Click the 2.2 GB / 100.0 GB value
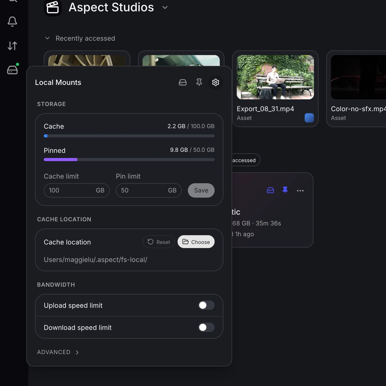The width and height of the screenshot is (386, 386). pos(191,126)
